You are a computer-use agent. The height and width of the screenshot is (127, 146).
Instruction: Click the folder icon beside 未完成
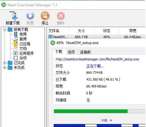[10, 68]
